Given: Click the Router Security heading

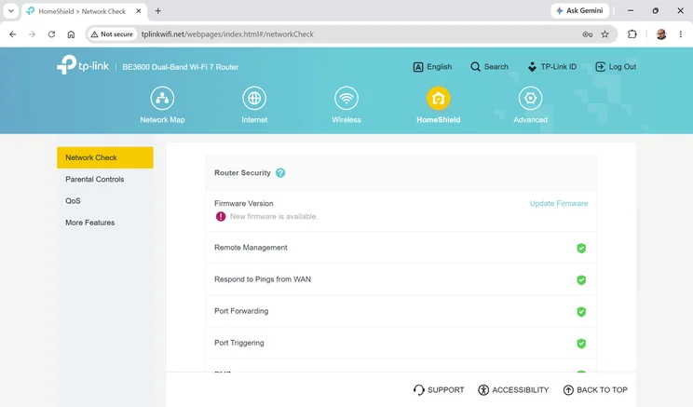Looking at the screenshot, I should click(242, 173).
